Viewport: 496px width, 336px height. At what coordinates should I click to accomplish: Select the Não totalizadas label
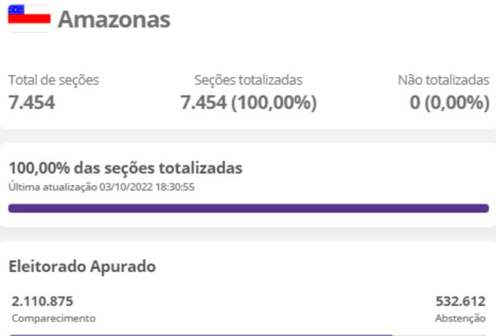443,80
